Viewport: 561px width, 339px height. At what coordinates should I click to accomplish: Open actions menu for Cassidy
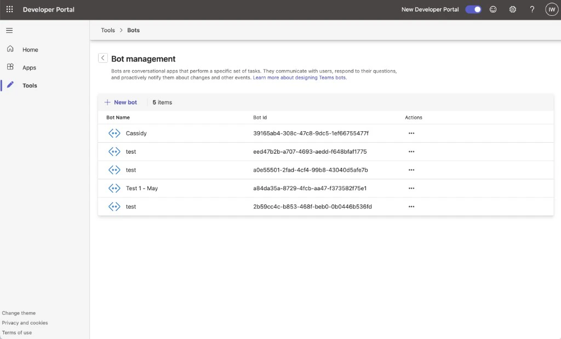pos(411,133)
